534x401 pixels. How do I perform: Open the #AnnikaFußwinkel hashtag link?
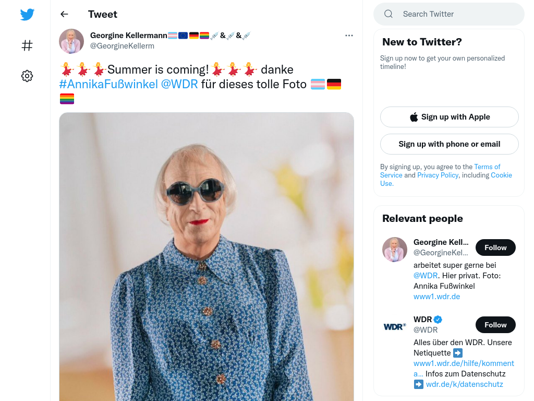[108, 84]
